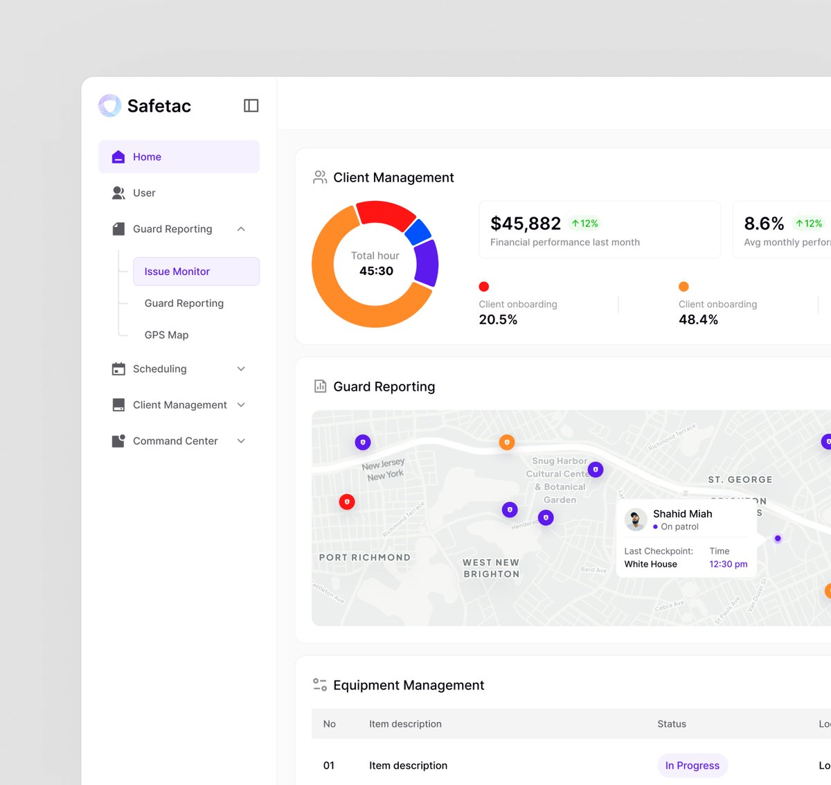Image resolution: width=831 pixels, height=785 pixels.
Task: Click row '01' number cell
Action: (x=329, y=766)
